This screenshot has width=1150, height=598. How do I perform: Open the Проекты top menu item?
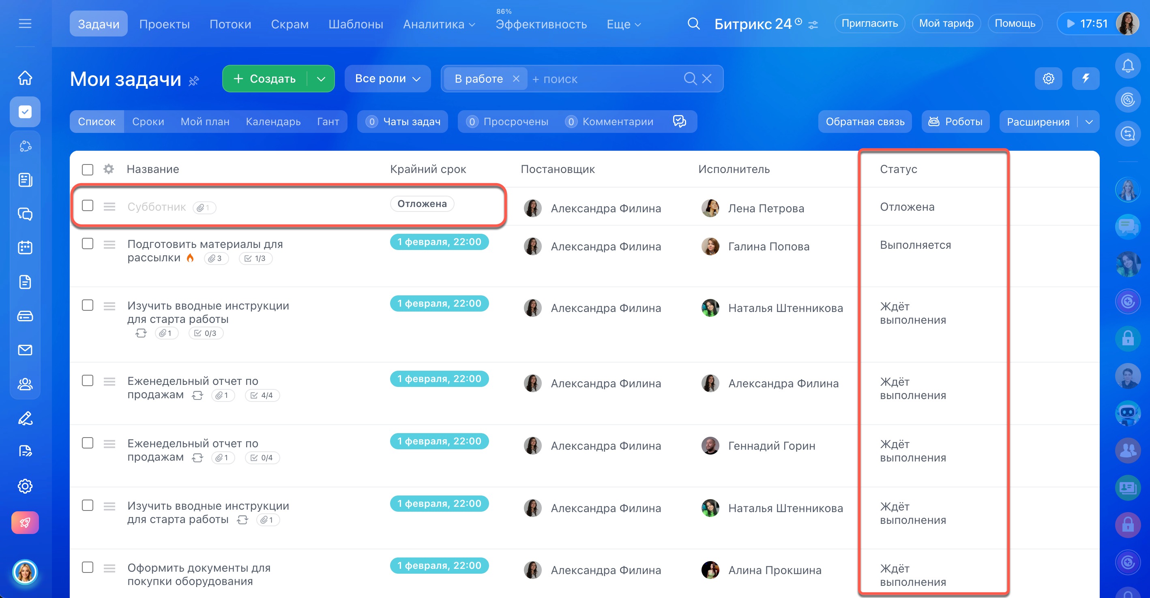coord(164,24)
